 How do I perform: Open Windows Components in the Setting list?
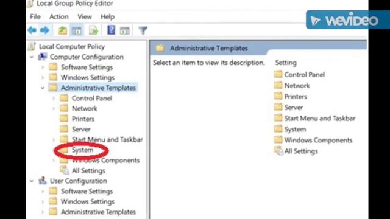tap(318, 141)
